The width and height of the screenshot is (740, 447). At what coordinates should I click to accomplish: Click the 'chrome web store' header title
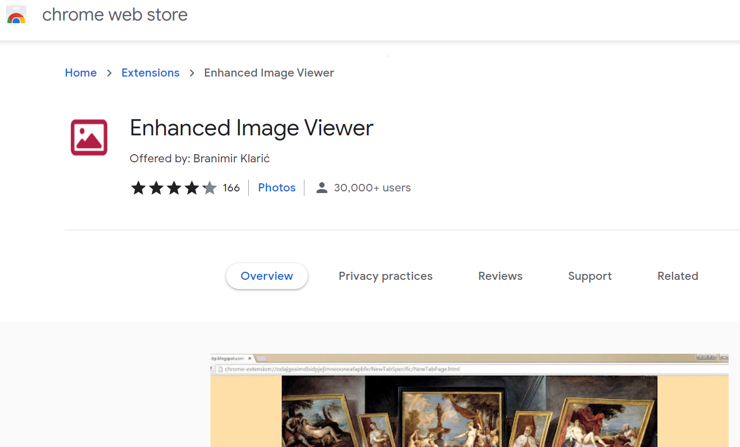click(x=115, y=15)
